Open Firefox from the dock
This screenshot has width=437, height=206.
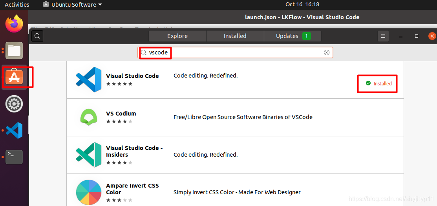tap(14, 23)
